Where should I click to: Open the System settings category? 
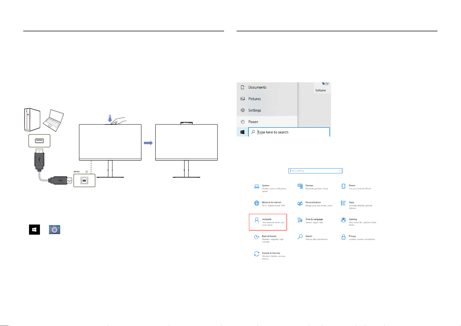pyautogui.click(x=270, y=188)
